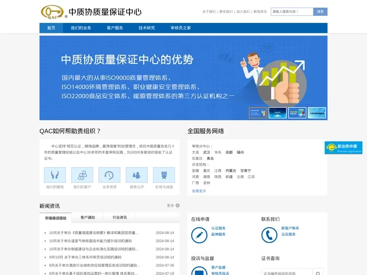Click the 在线申请 pencil circle icon
The image size is (367, 275).
(199, 235)
